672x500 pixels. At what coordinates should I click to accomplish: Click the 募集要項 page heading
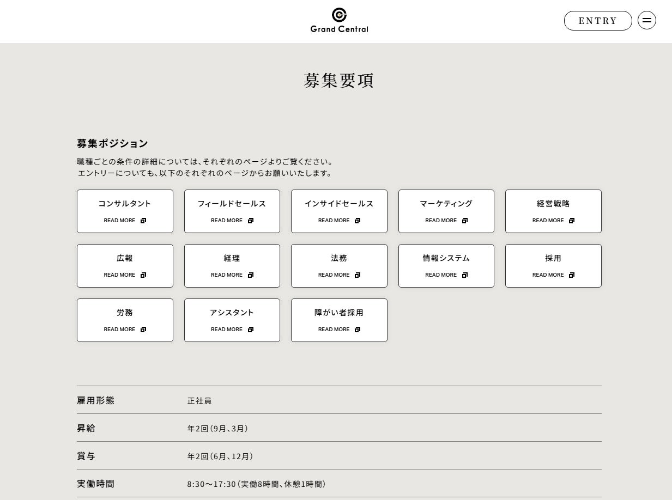[x=339, y=81]
